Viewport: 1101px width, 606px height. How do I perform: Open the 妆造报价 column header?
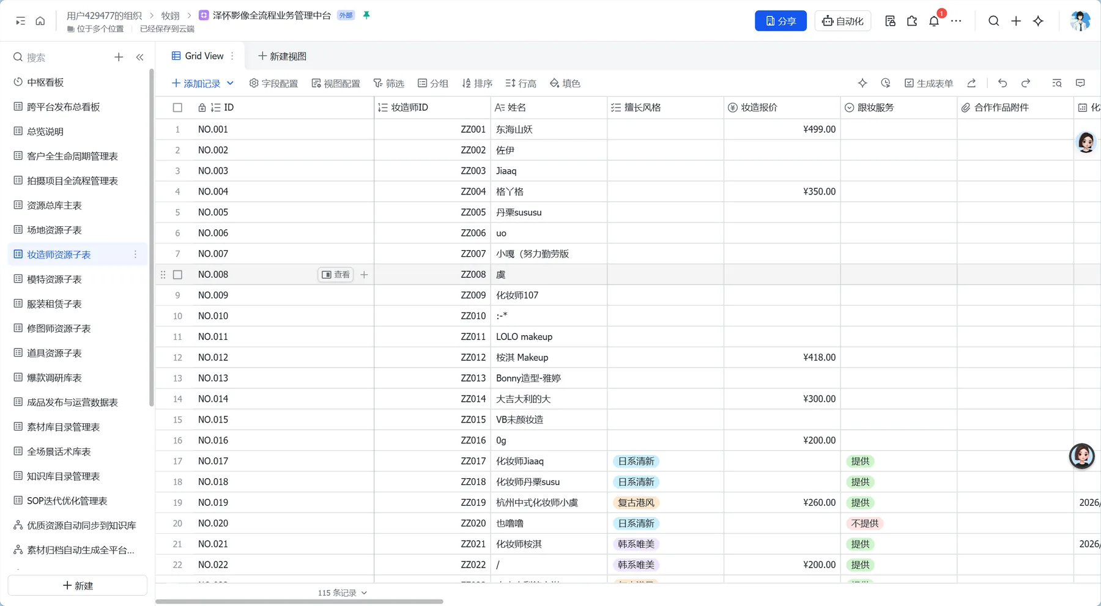(782, 108)
